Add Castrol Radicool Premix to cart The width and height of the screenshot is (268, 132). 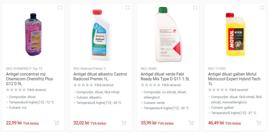[x=124, y=123]
